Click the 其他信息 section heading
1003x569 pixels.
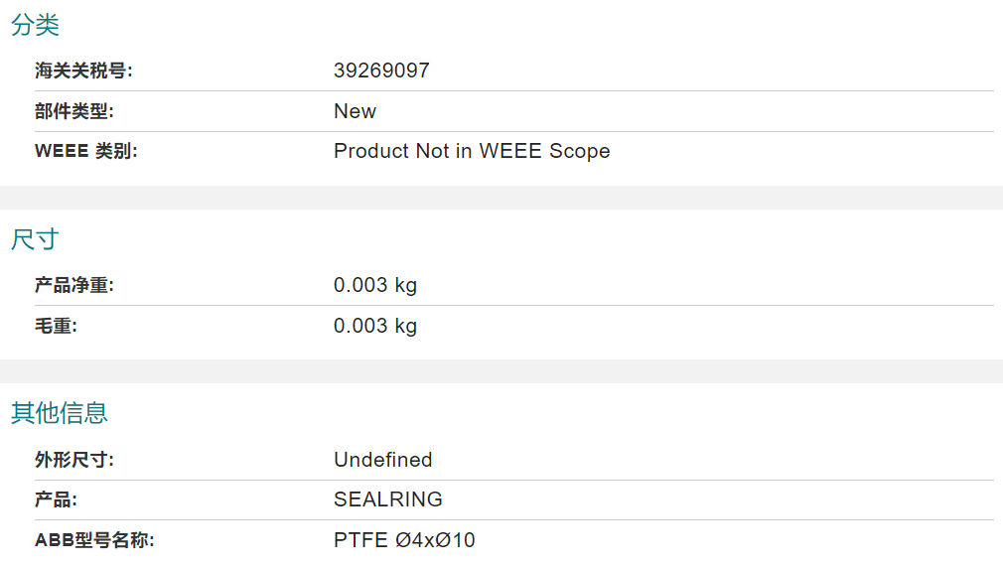coord(60,413)
